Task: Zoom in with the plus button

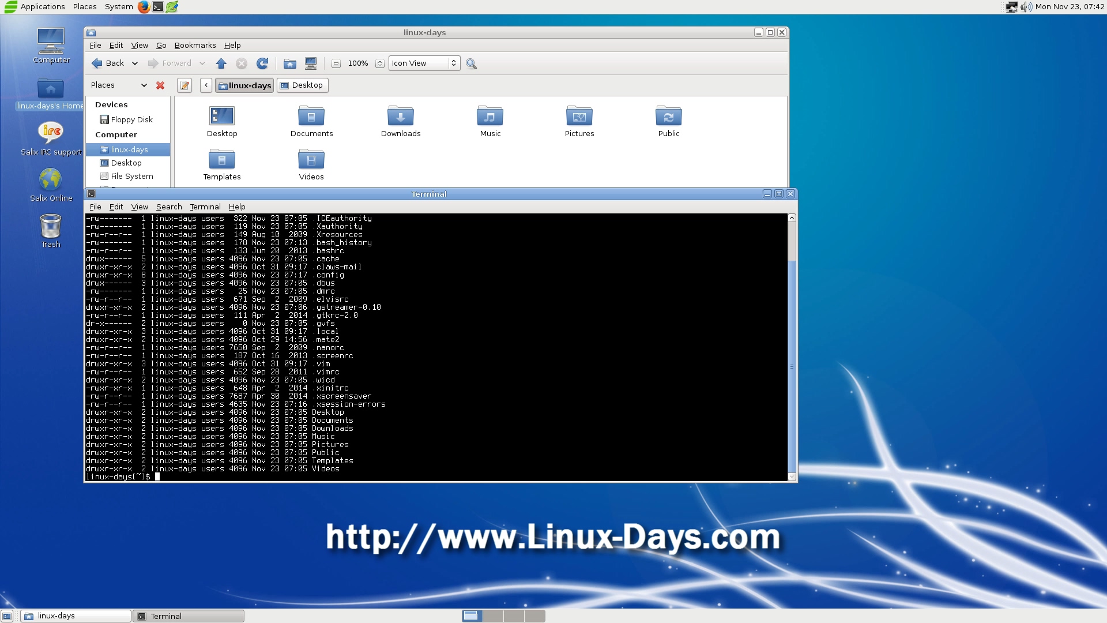Action: (379, 63)
